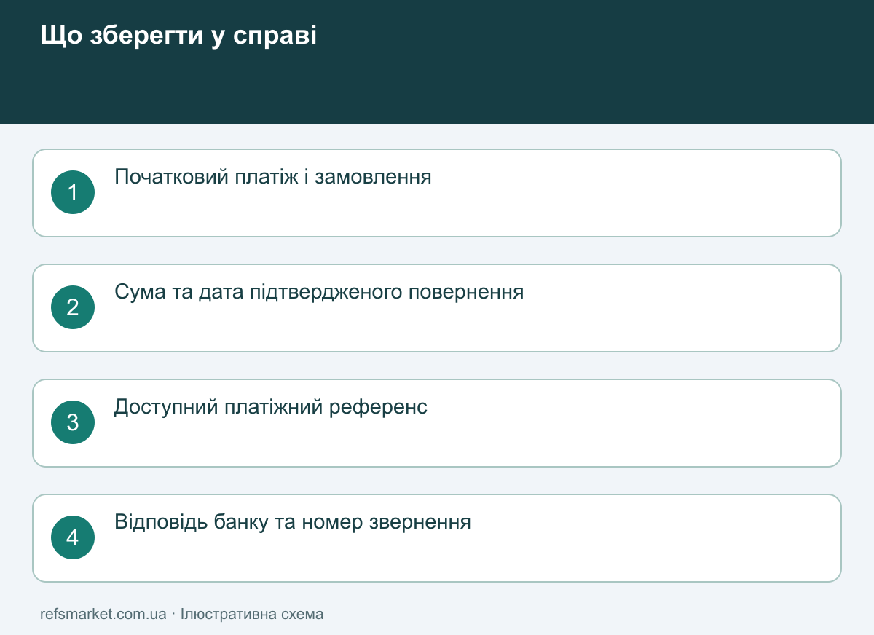
Task: Open the refsmarket.com.ua footer link
Action: (x=103, y=614)
